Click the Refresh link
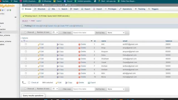 78,26
